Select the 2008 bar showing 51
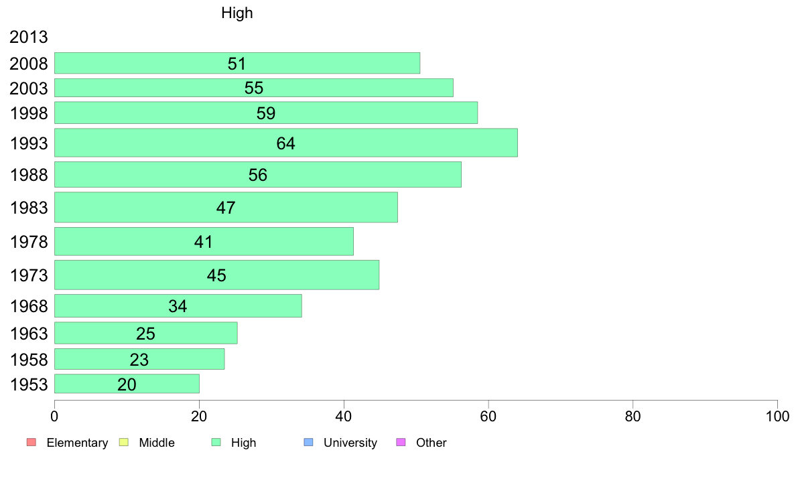The image size is (796, 493). point(237,63)
